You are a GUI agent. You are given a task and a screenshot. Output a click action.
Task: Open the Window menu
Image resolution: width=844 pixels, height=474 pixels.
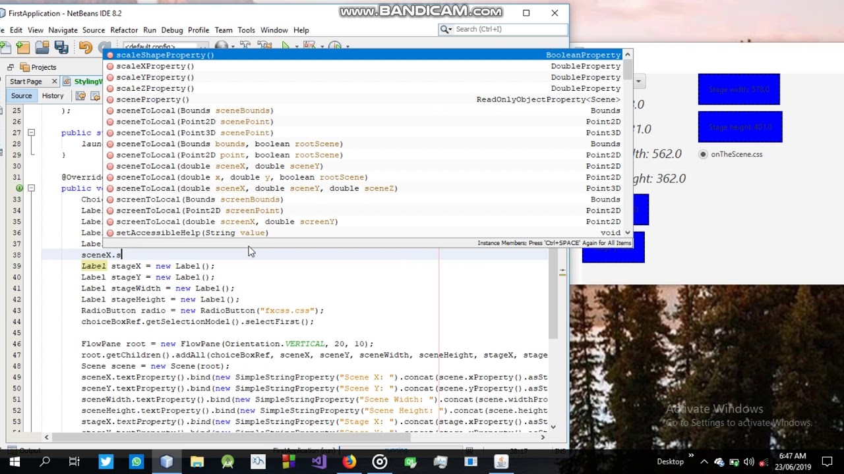point(274,30)
